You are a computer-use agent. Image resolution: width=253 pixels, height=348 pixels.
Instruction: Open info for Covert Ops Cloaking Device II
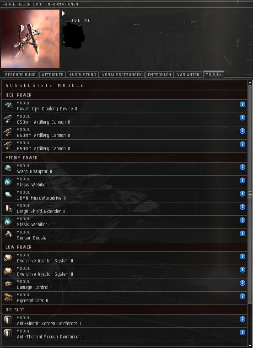(242, 104)
